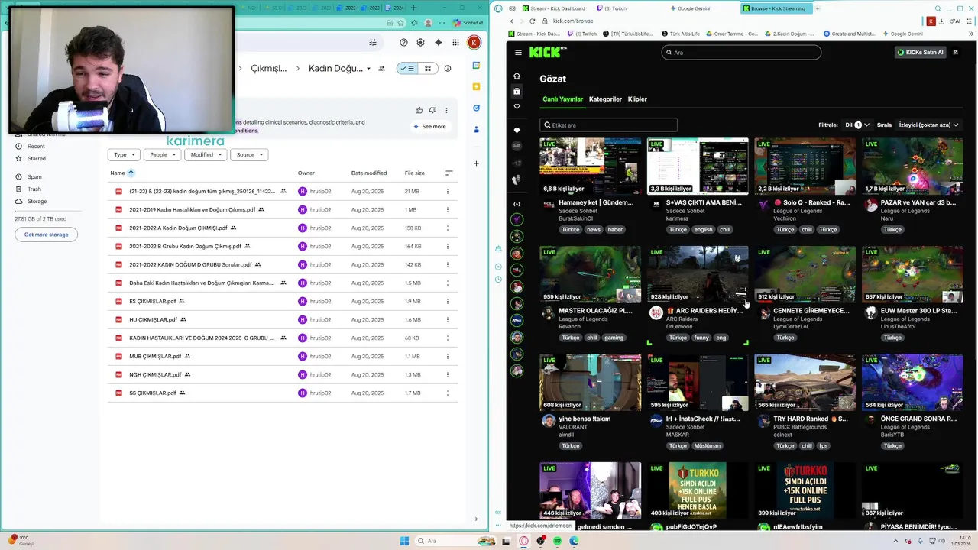978x550 pixels.
Task: Open Kick browse sidebar icon
Action: 517,91
